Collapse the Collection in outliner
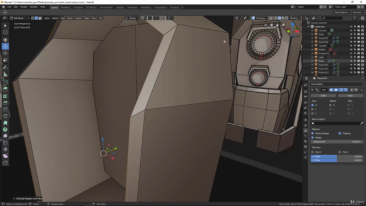Image resolution: width=366 pixels, height=206 pixels. click(309, 27)
